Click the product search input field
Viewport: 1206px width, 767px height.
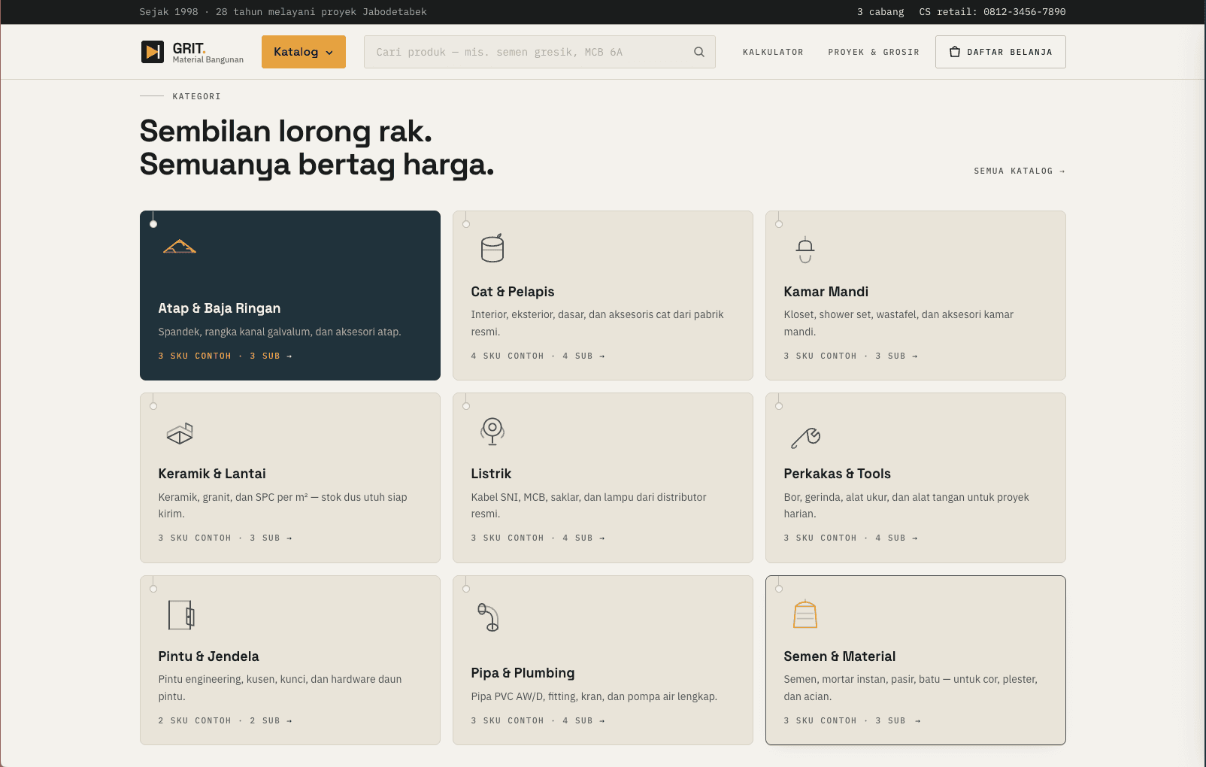[539, 52]
